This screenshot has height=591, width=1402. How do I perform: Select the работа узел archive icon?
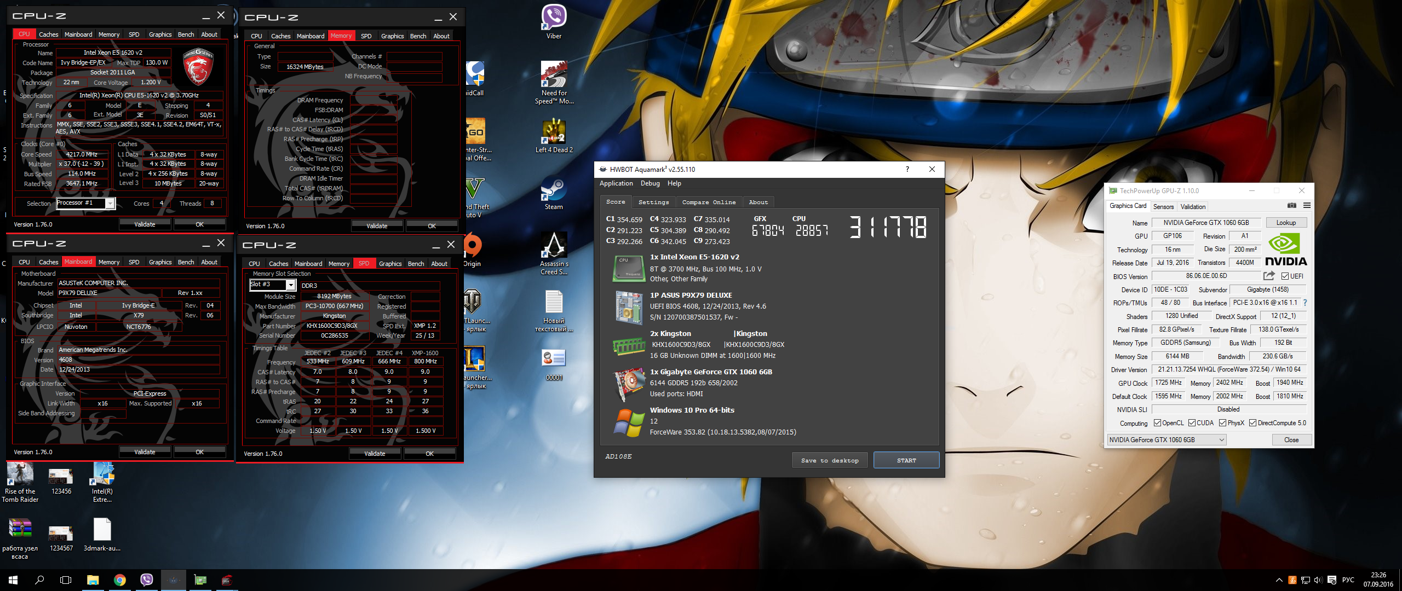coord(20,539)
